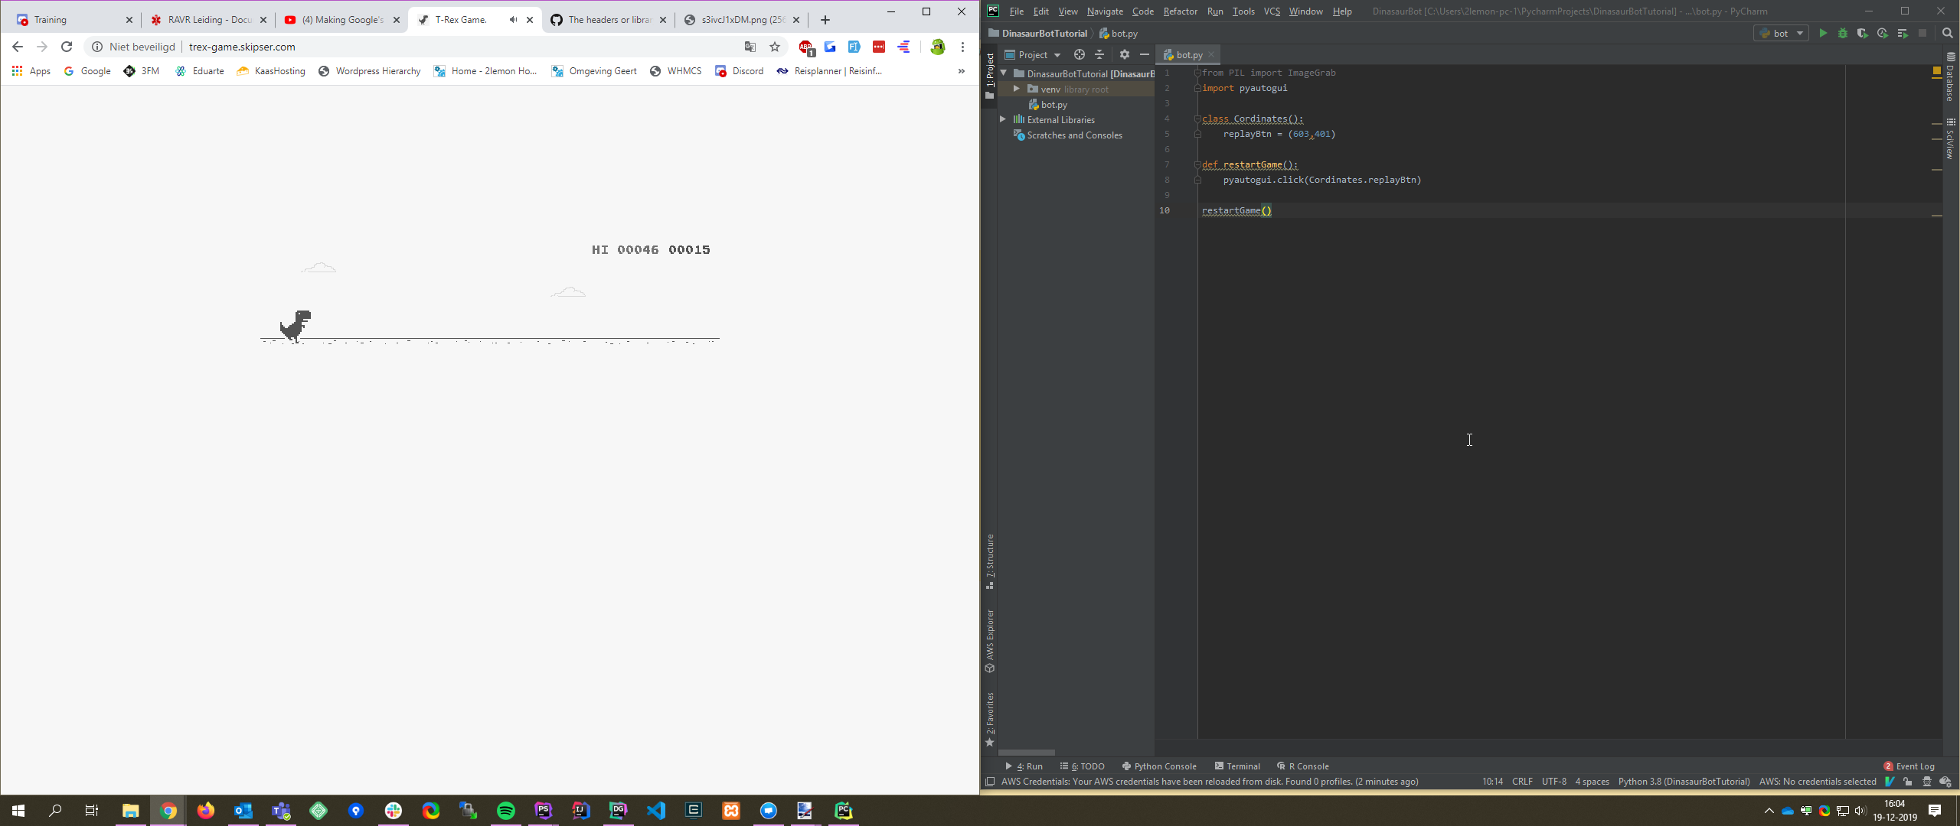Open the Refactor menu
The image size is (1960, 826).
click(x=1180, y=11)
